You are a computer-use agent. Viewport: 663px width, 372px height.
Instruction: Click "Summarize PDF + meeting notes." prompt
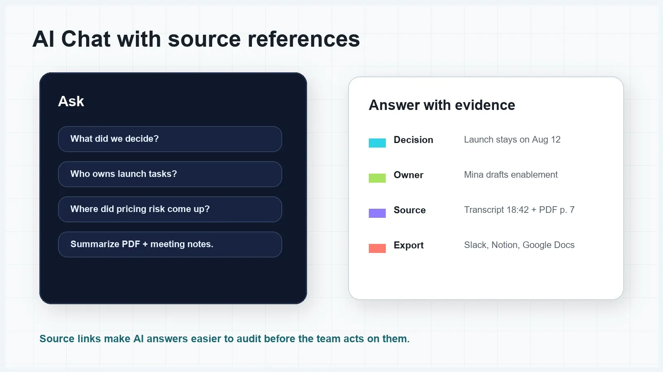170,244
